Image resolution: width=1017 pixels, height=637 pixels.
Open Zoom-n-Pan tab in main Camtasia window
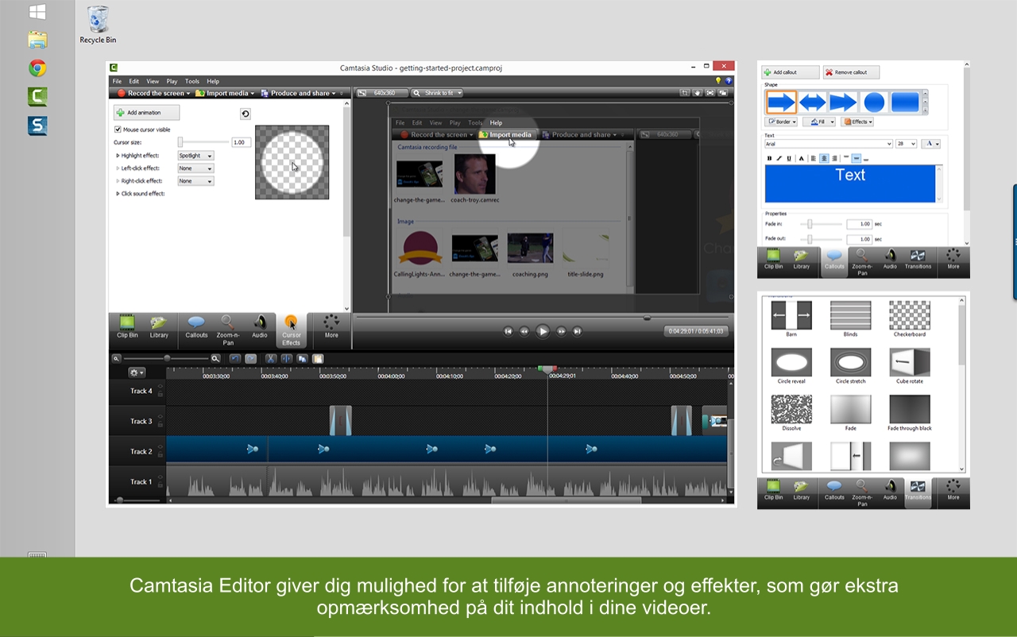(228, 328)
